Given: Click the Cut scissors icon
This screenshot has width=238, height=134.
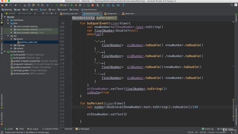Looking at the screenshot, I should (25, 5).
